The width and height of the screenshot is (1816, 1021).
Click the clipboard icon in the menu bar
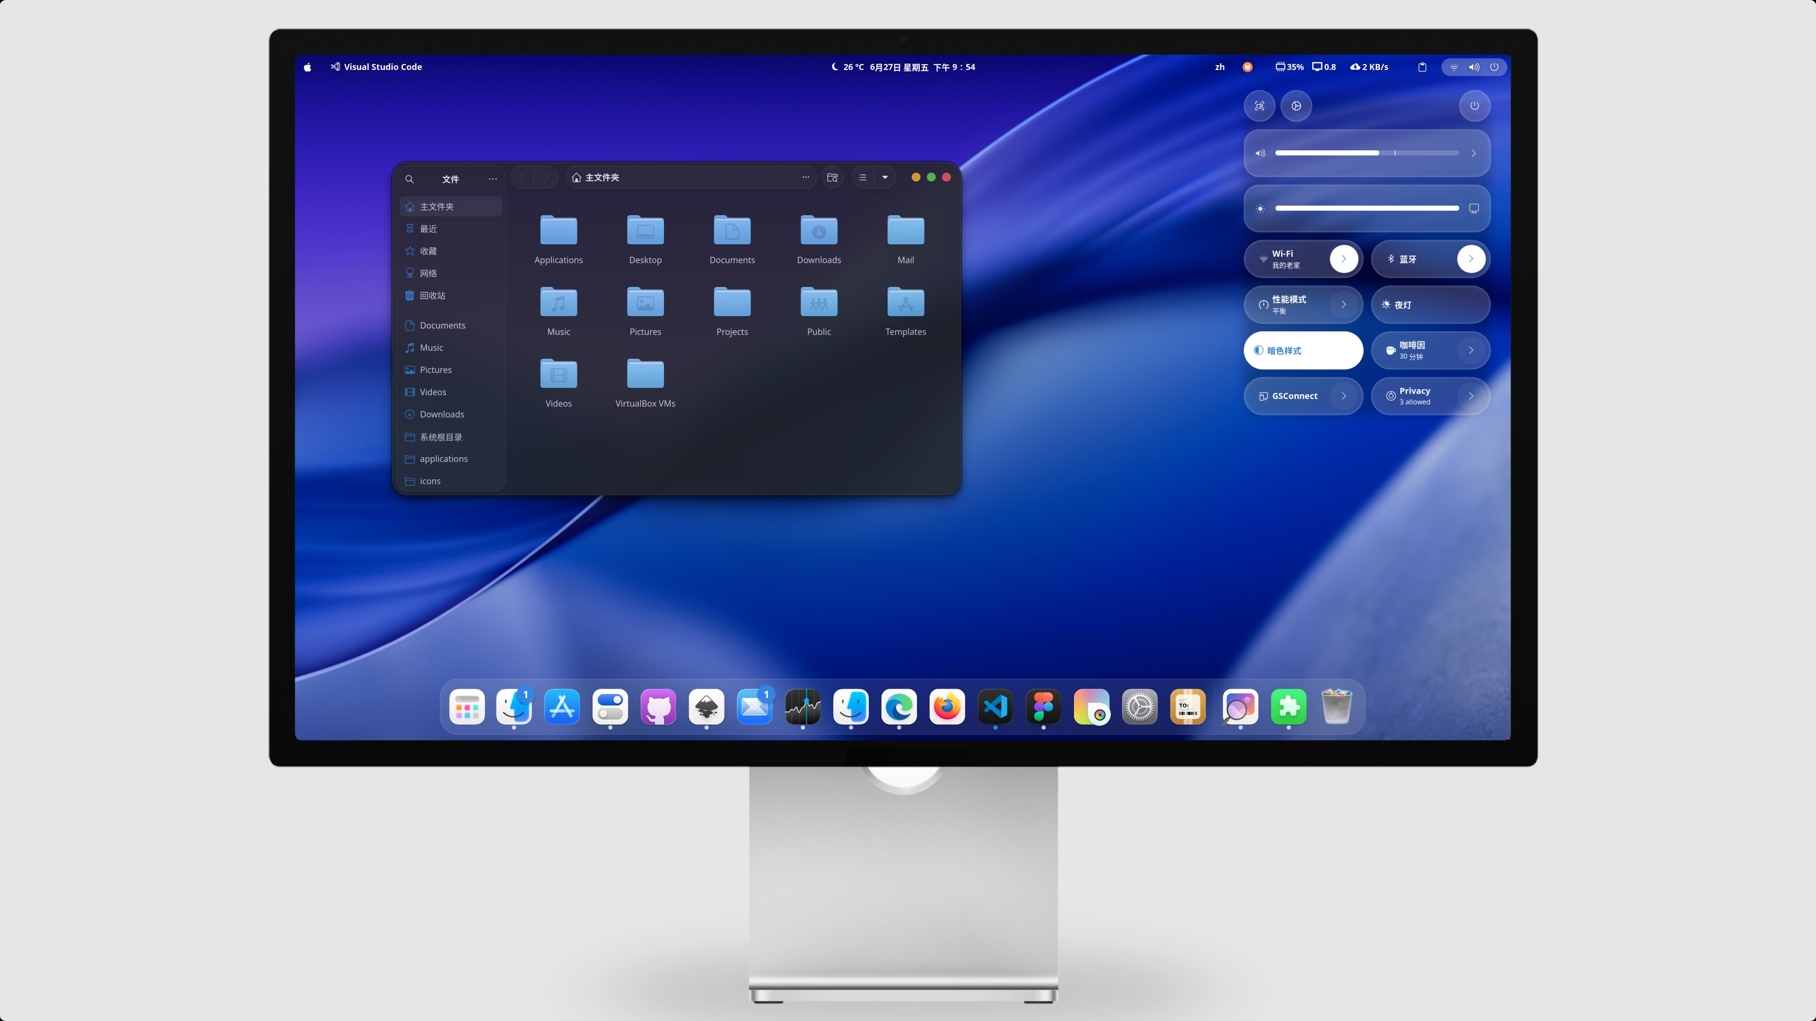[1422, 67]
